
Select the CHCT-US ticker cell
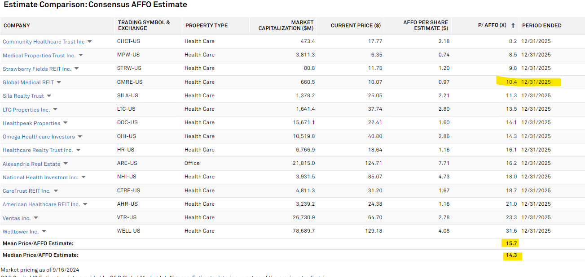[x=128, y=41]
